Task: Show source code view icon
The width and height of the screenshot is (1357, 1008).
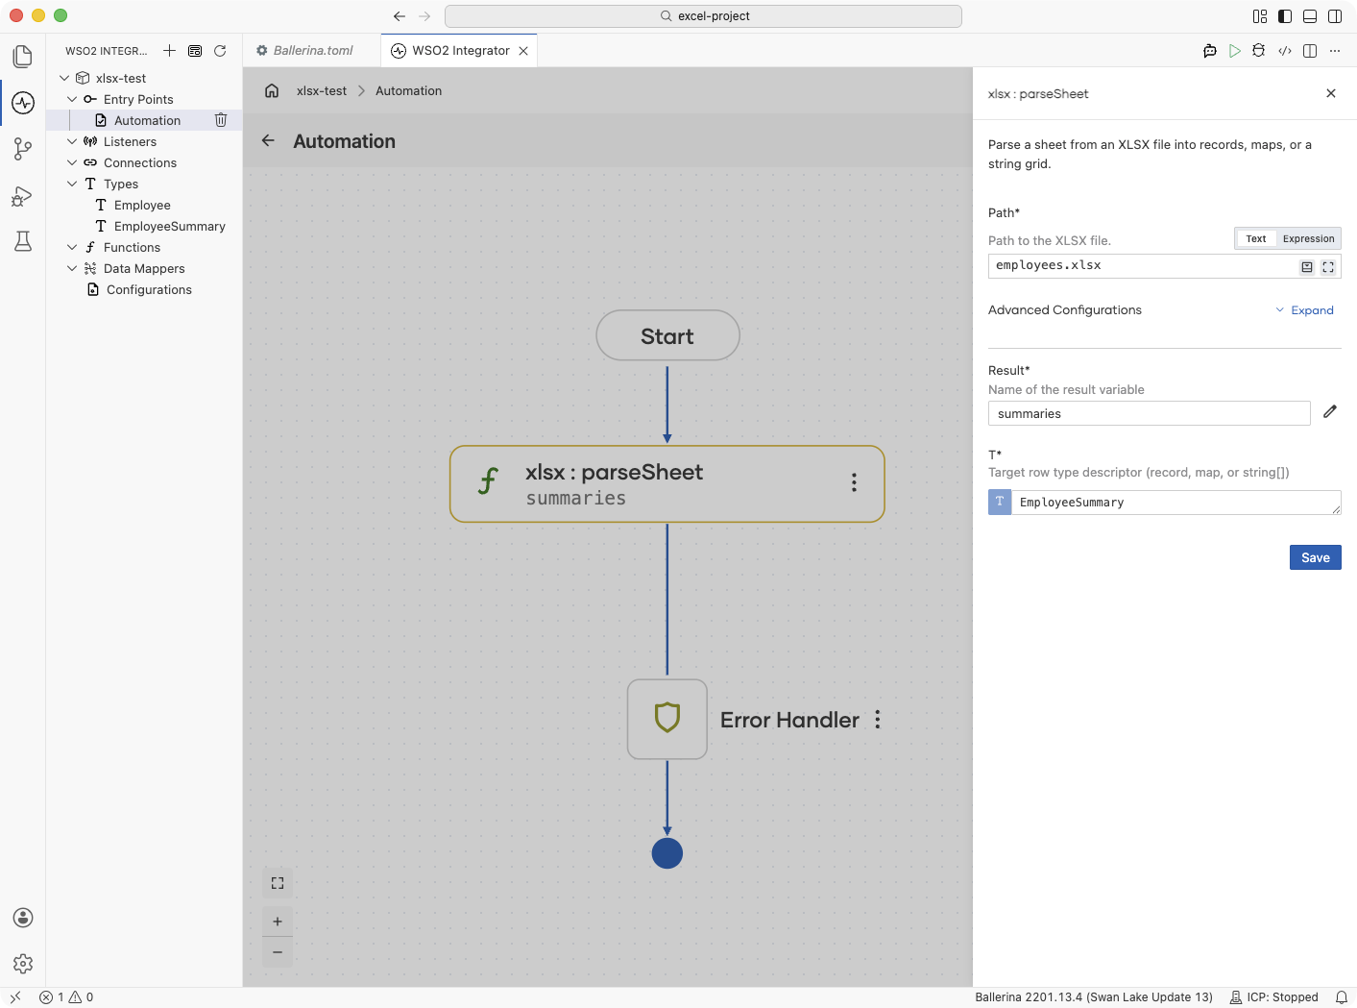Action: (x=1285, y=51)
